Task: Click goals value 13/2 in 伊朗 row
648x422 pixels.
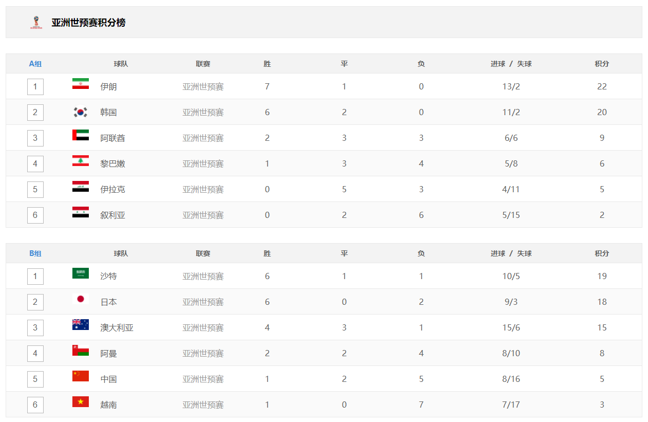Action: [x=511, y=86]
